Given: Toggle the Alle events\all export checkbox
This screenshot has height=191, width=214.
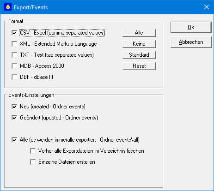Looking at the screenshot, I should point(14,140).
